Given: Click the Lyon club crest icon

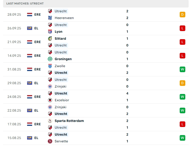Looking at the screenshot, I should tap(50, 32).
